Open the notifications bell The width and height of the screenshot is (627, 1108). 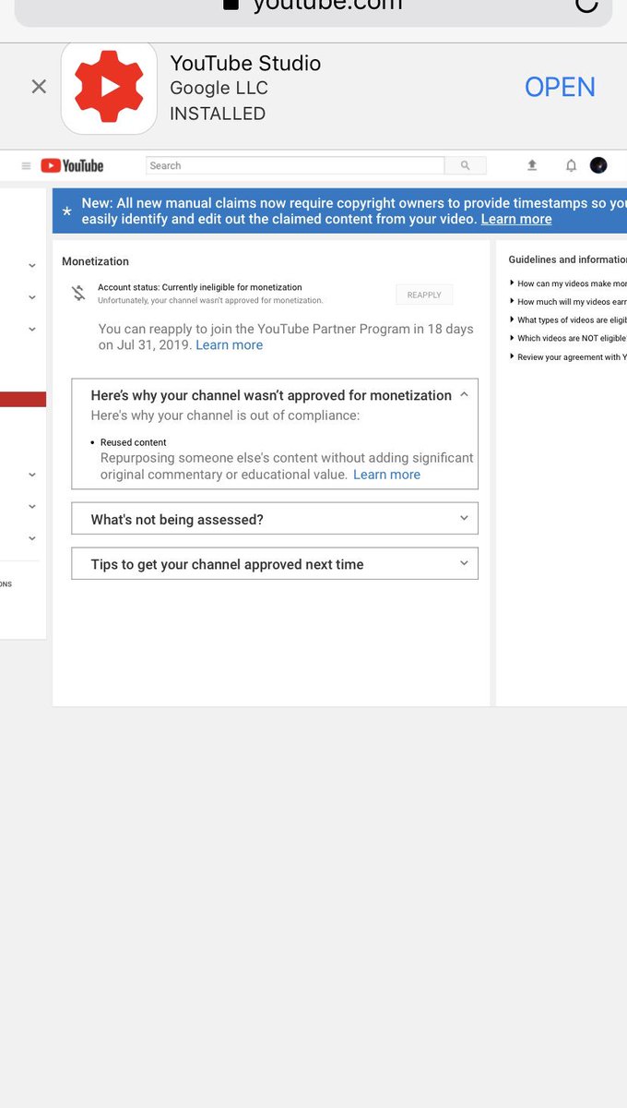tap(571, 165)
